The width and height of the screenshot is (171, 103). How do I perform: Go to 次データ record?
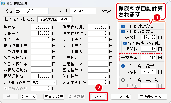click(28, 97)
